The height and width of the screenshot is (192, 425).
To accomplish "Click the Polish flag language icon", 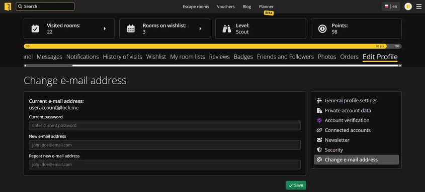I will click(x=386, y=7).
